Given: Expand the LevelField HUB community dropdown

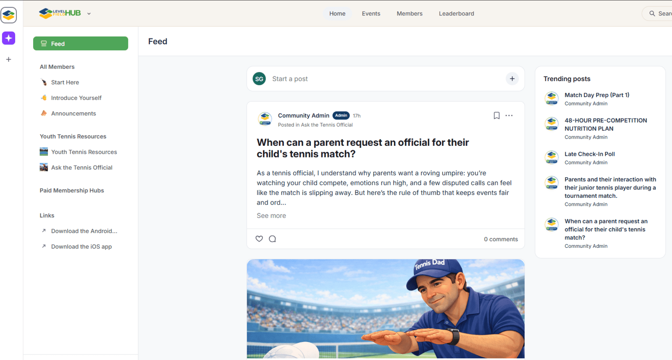Looking at the screenshot, I should pos(89,13).
